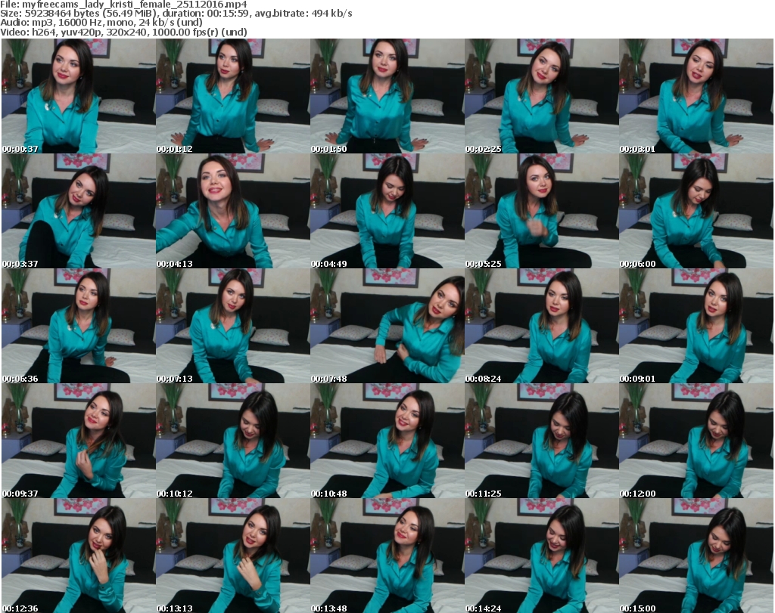Click the Video h264 info line
This screenshot has height=613, width=775.
[123, 33]
